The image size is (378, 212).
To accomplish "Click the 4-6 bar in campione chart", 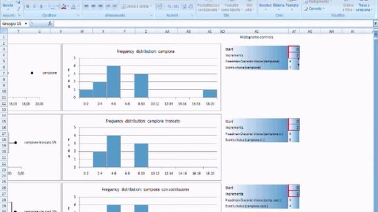I will pos(113,81).
